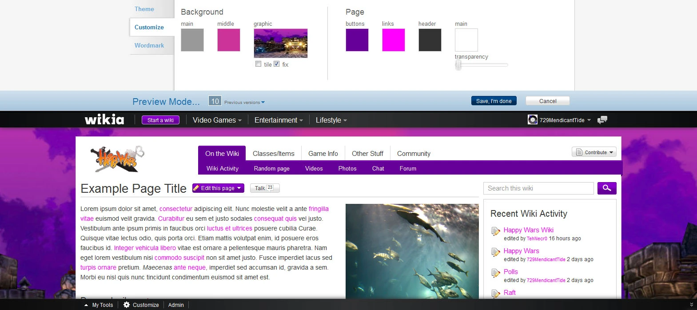Uncheck the fix background checkbox

(x=277, y=64)
